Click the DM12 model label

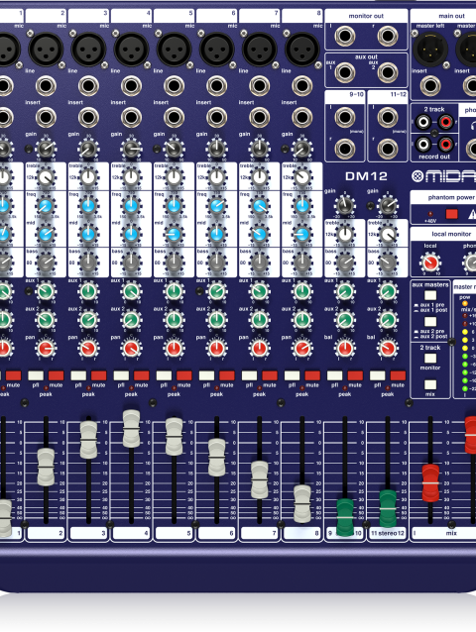(x=366, y=176)
